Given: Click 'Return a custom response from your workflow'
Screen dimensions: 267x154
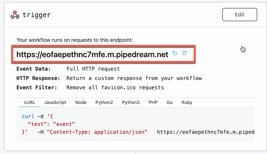Looking at the screenshot, I should 134,78.
